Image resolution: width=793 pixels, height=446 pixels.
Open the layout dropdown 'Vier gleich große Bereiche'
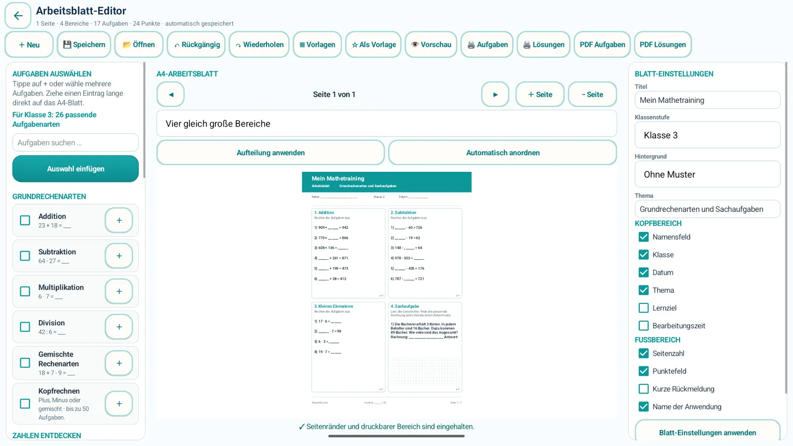click(x=387, y=124)
